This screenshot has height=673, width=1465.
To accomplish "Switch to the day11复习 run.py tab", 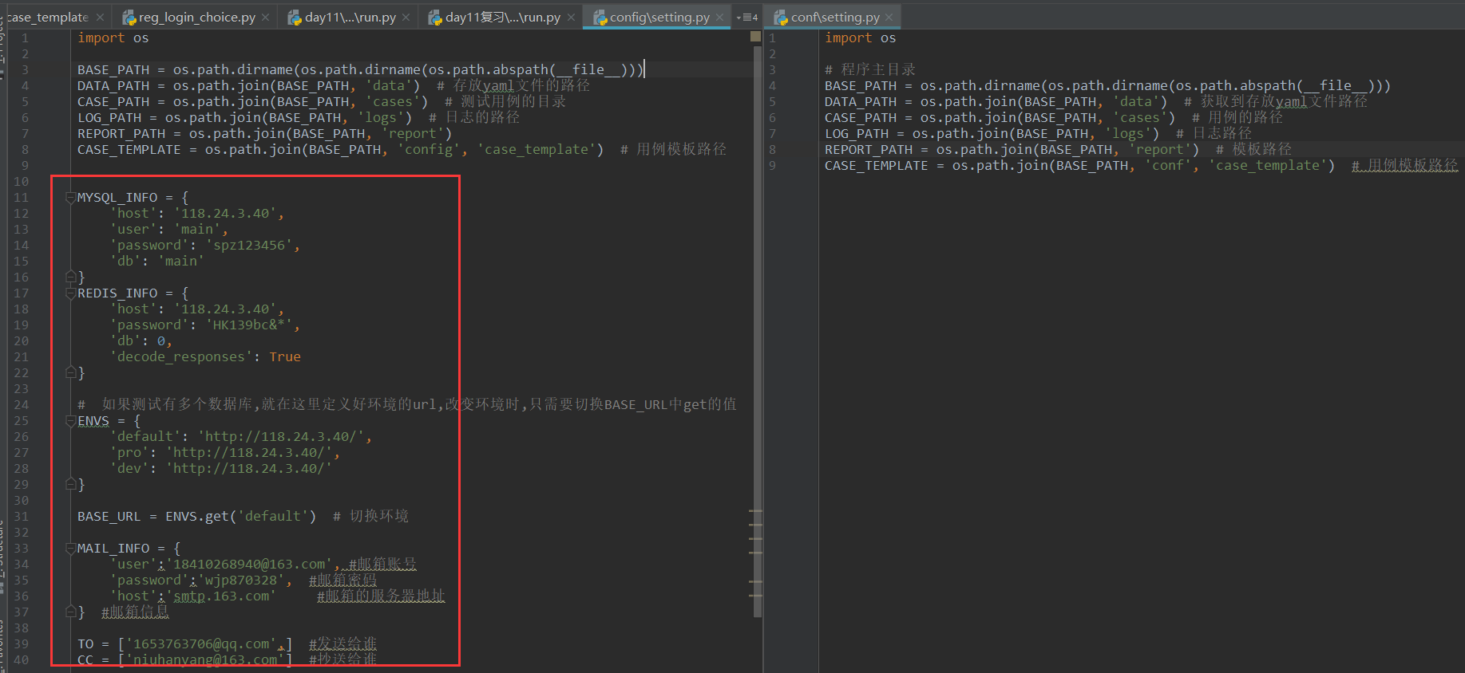I will 502,18.
